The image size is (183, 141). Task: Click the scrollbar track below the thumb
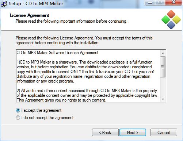click(x=163, y=87)
